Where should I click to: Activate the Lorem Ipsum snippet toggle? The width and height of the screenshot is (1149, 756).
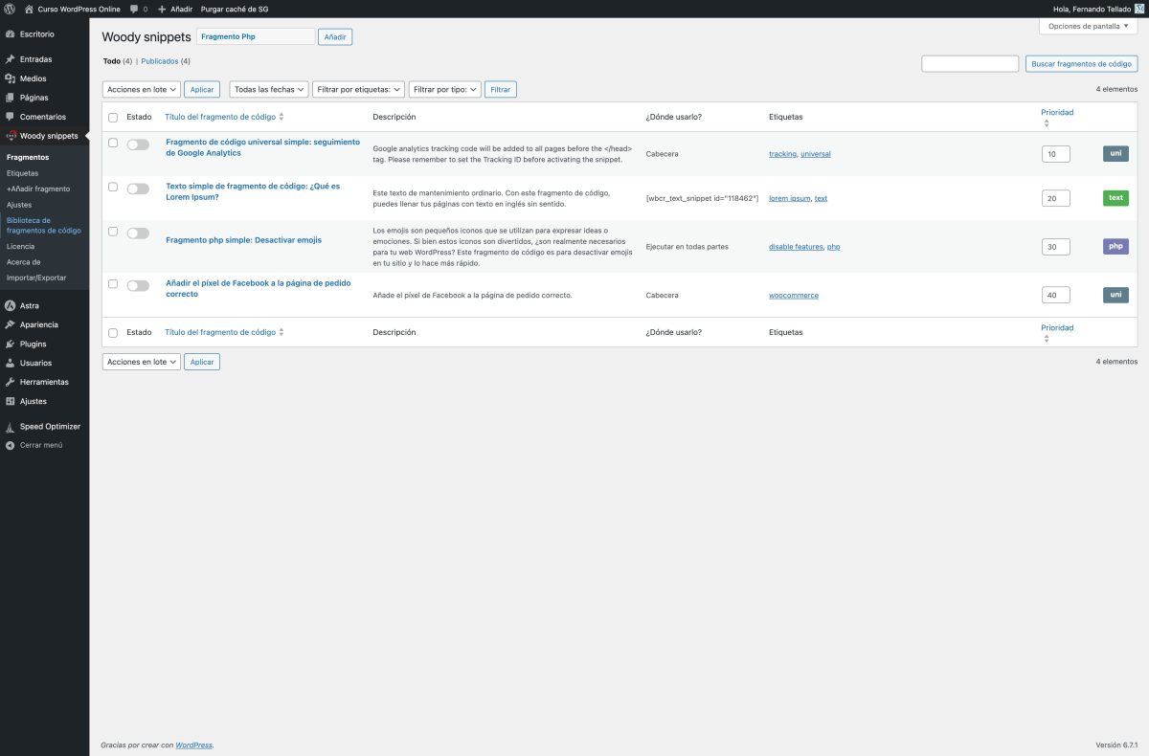[x=137, y=189]
